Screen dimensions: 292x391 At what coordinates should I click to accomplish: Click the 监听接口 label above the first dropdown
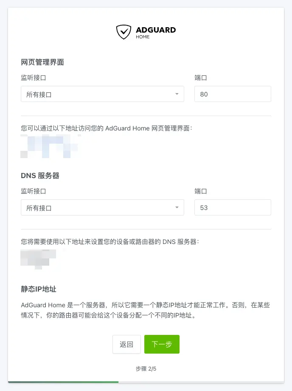pos(32,78)
